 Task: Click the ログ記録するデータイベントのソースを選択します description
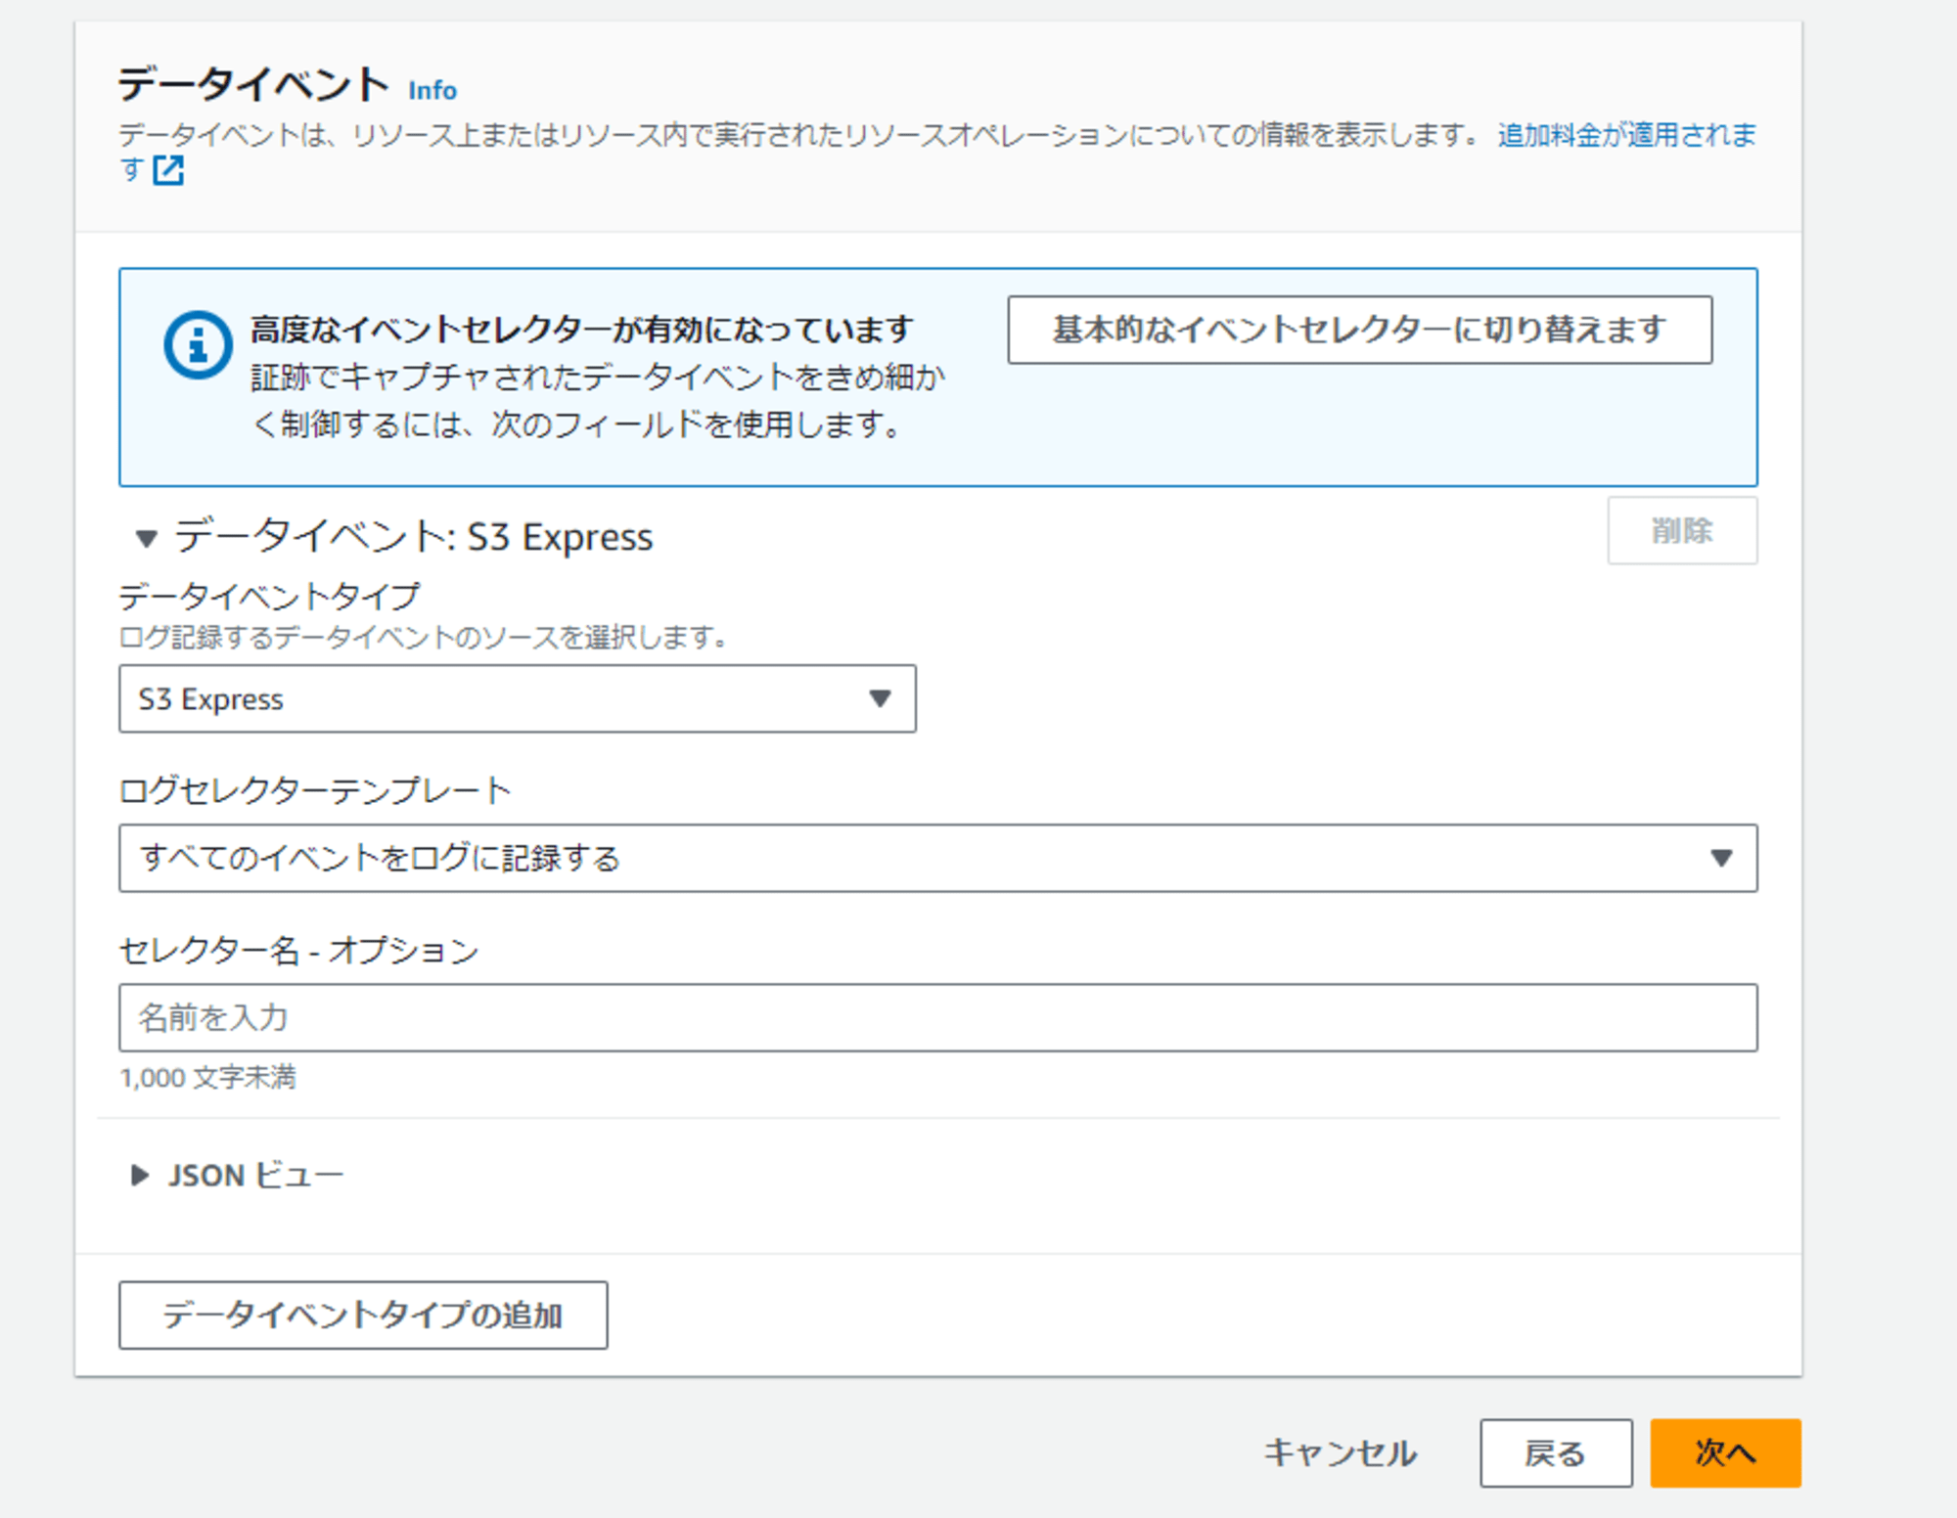click(x=425, y=638)
